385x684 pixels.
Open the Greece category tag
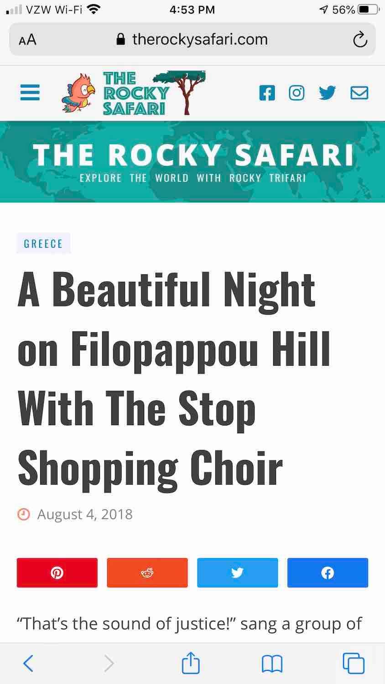coord(43,244)
